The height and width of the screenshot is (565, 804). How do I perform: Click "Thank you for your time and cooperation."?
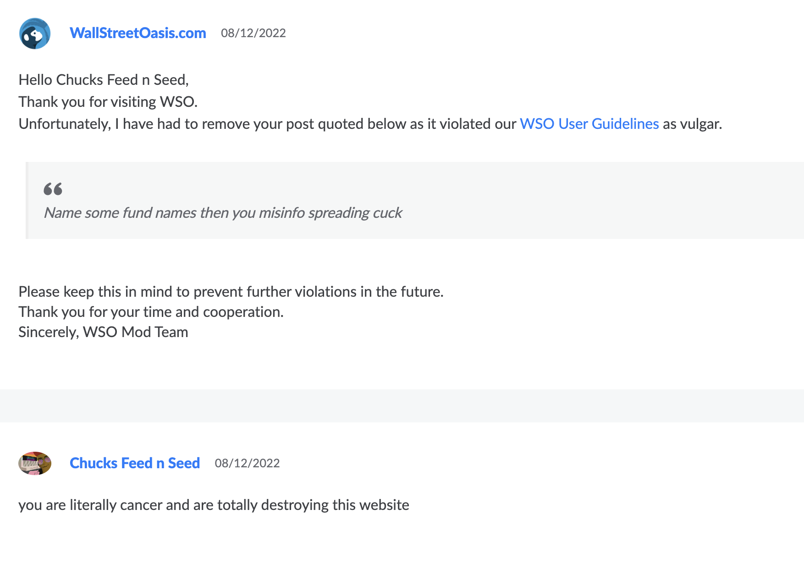pyautogui.click(x=151, y=312)
